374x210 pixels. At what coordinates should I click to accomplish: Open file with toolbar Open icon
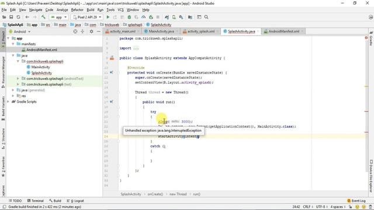coord(4,17)
